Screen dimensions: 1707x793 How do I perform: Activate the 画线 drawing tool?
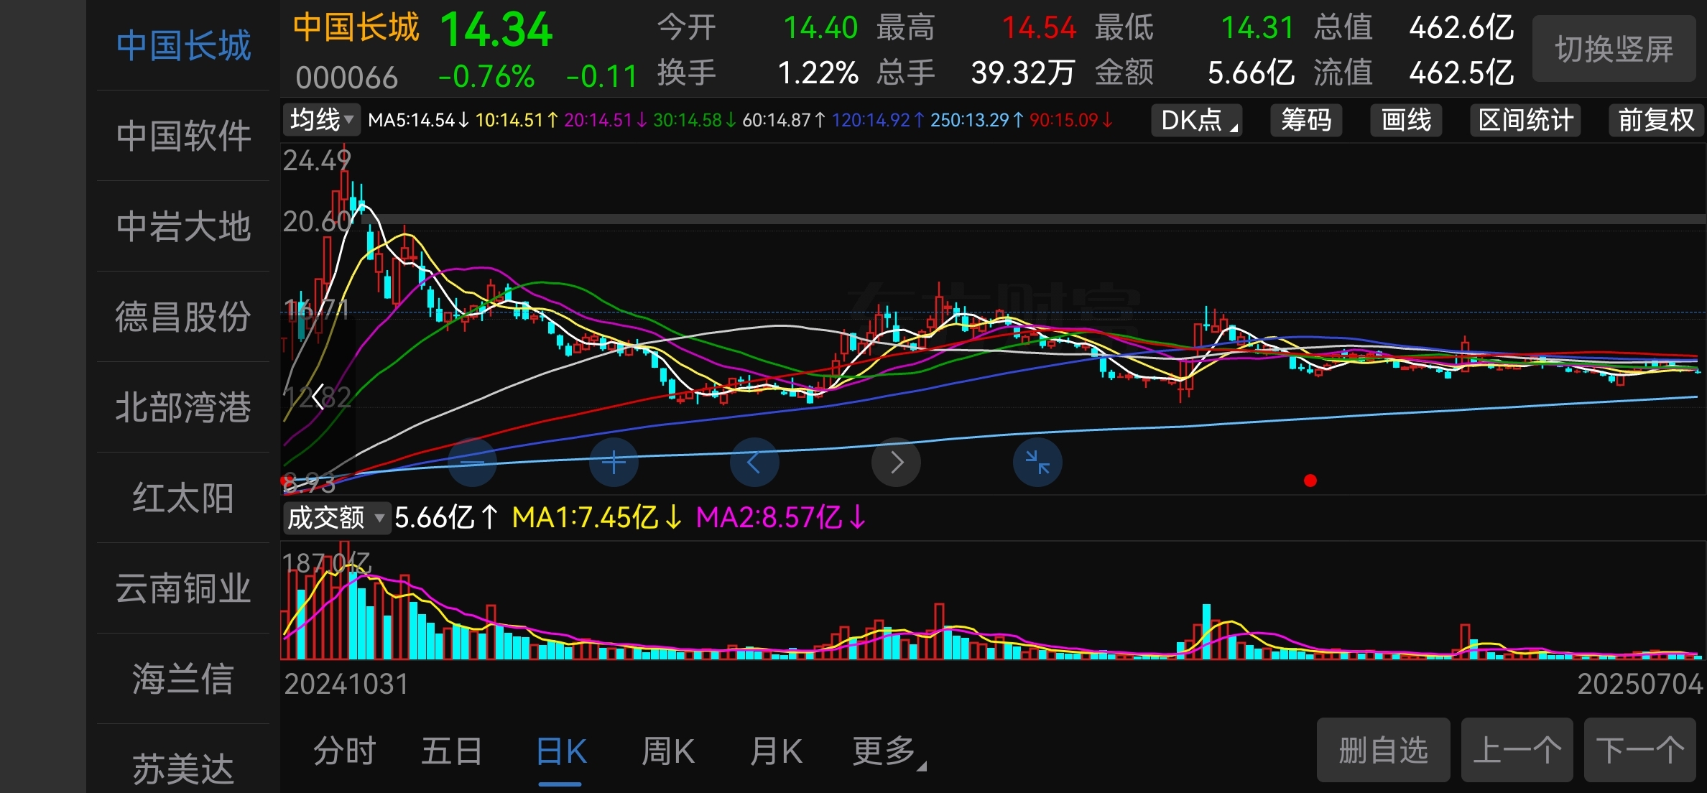pos(1406,120)
